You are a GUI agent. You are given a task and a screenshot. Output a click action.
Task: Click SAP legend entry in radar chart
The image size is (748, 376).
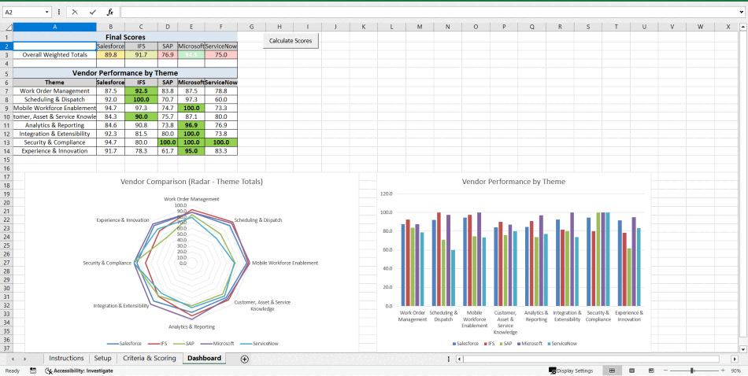[183, 343]
